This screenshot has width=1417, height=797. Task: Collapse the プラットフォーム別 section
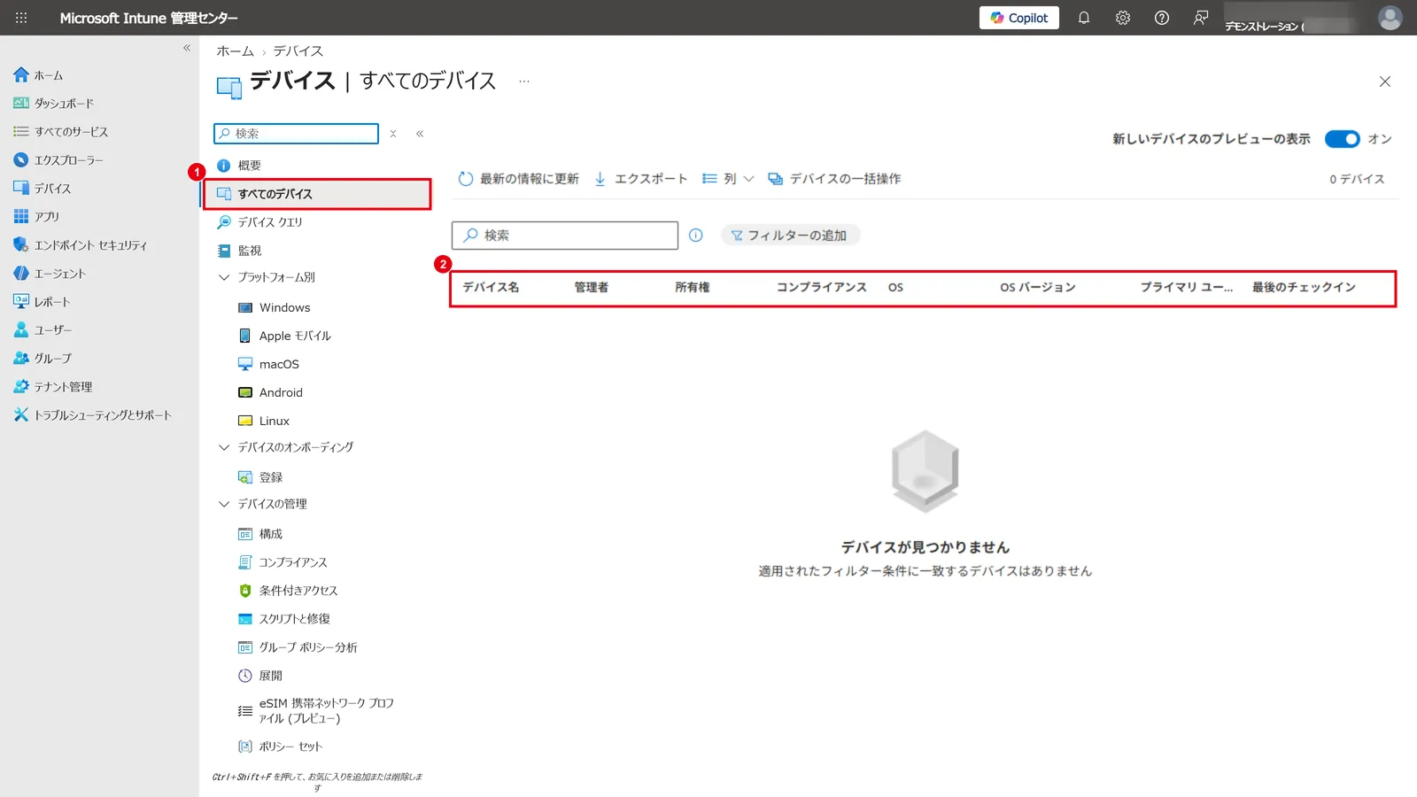click(224, 277)
